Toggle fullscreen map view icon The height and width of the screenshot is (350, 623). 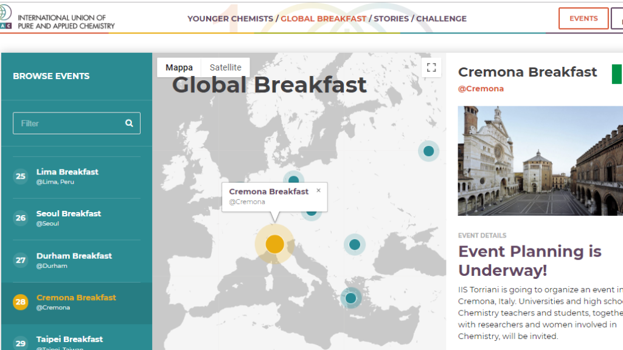click(x=431, y=67)
